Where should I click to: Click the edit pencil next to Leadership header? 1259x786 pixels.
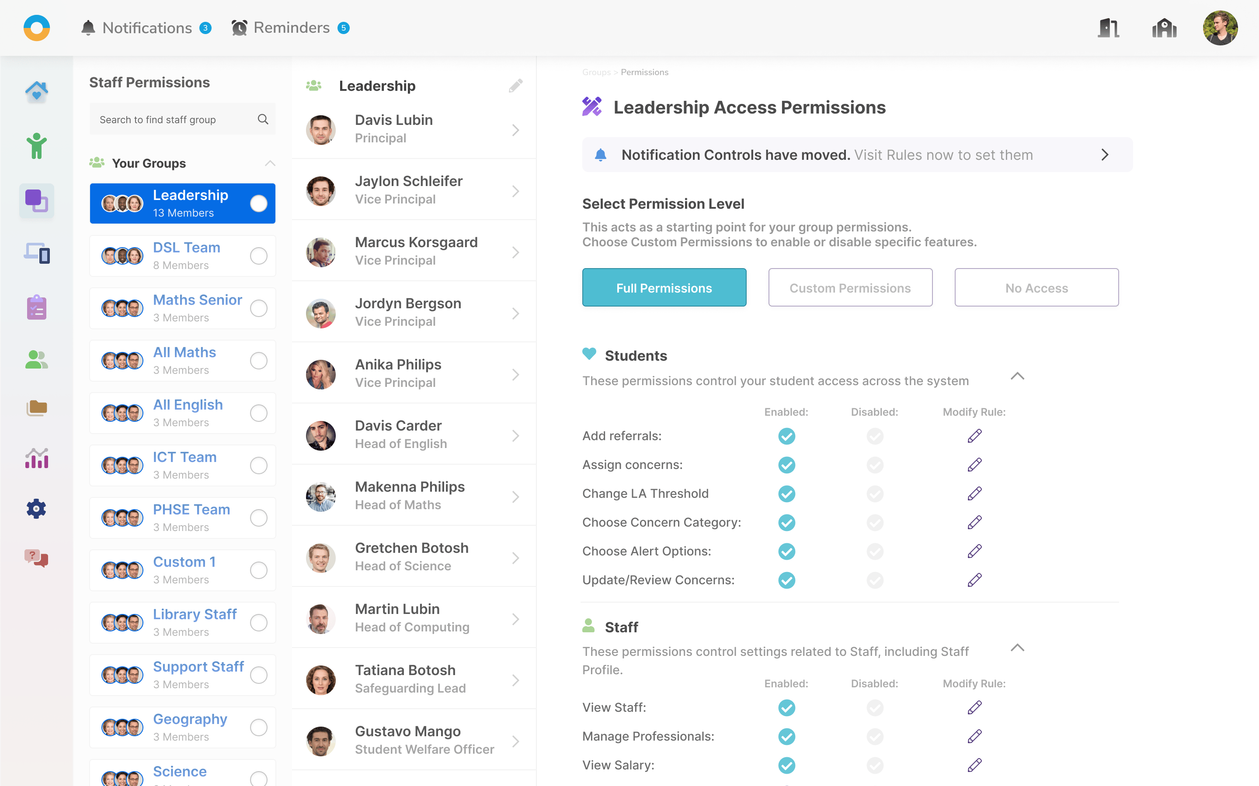pyautogui.click(x=515, y=85)
